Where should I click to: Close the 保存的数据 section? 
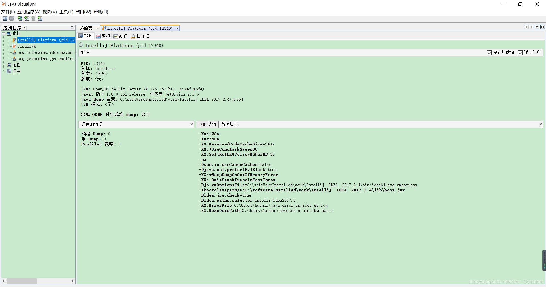(192, 124)
